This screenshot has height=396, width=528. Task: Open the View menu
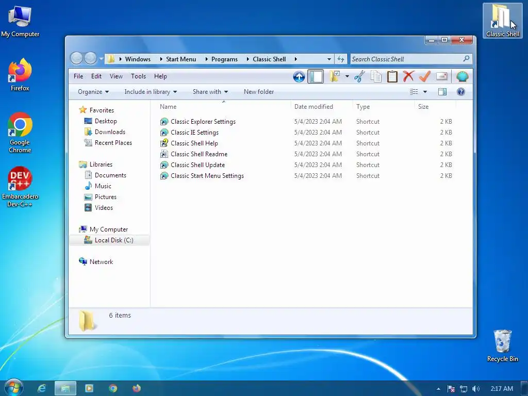116,76
